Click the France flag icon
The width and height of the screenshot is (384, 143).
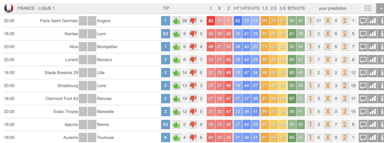[9, 8]
